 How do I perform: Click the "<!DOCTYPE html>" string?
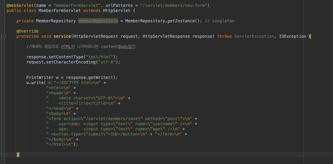pos(78,83)
